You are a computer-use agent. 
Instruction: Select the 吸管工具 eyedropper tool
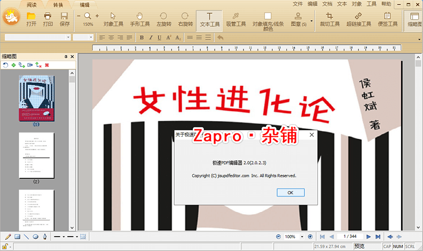pos(236,19)
